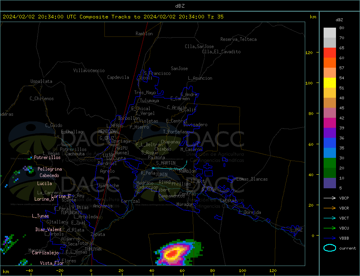
Task: Select the orange 60-57 dBZ swatch
Action: 330,63
